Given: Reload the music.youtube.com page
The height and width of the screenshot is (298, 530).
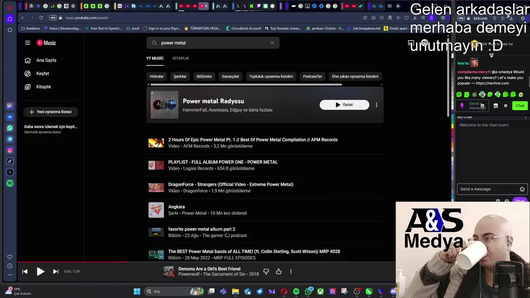Looking at the screenshot, I should pos(41,18).
